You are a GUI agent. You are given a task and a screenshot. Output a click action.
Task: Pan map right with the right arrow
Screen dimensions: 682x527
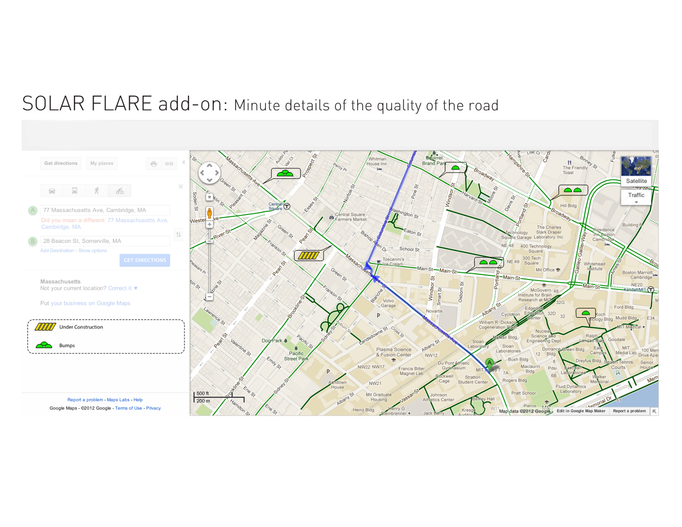[x=216, y=173]
